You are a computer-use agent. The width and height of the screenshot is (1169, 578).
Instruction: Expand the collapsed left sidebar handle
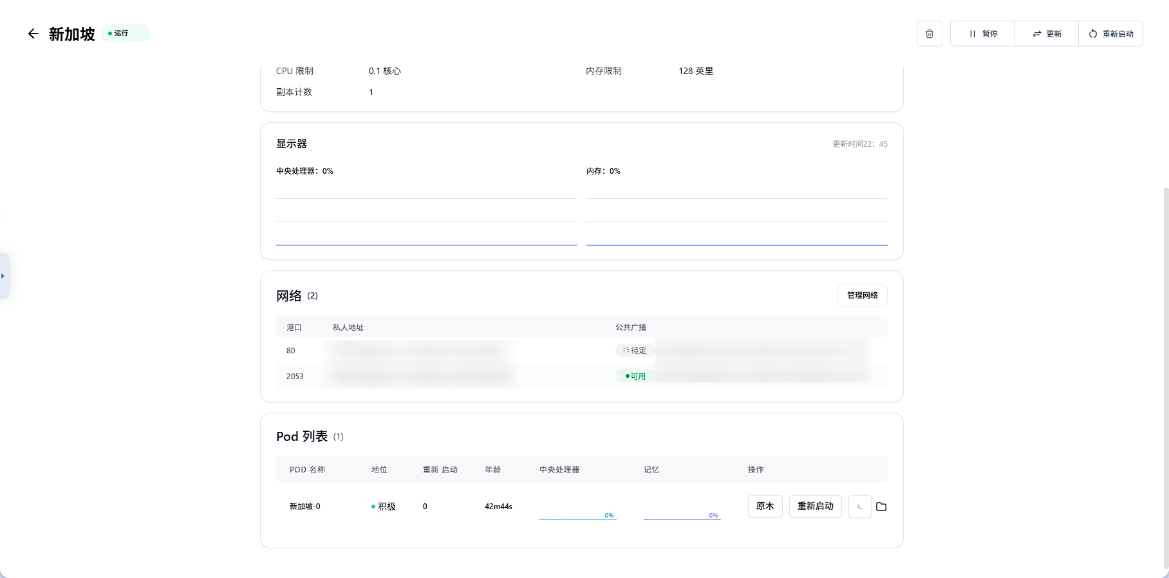tap(4, 276)
